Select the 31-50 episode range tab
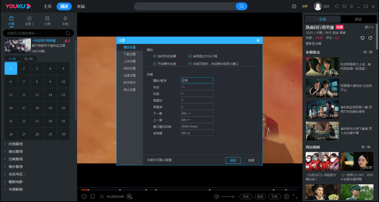This screenshot has width=379, height=202. pos(29,59)
